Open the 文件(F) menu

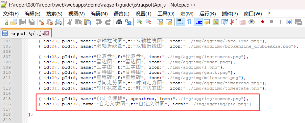(x=11, y=14)
